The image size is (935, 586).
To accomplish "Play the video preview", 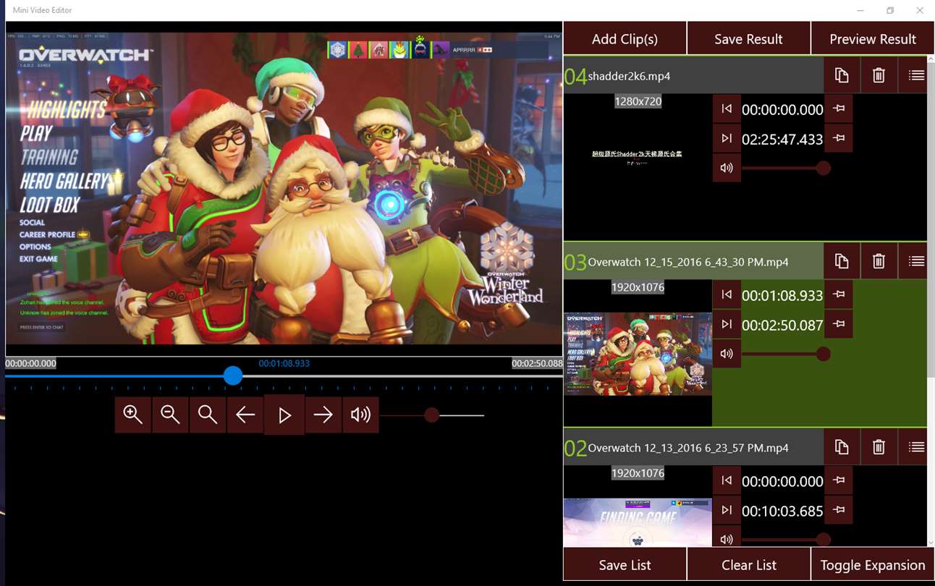I will 284,415.
